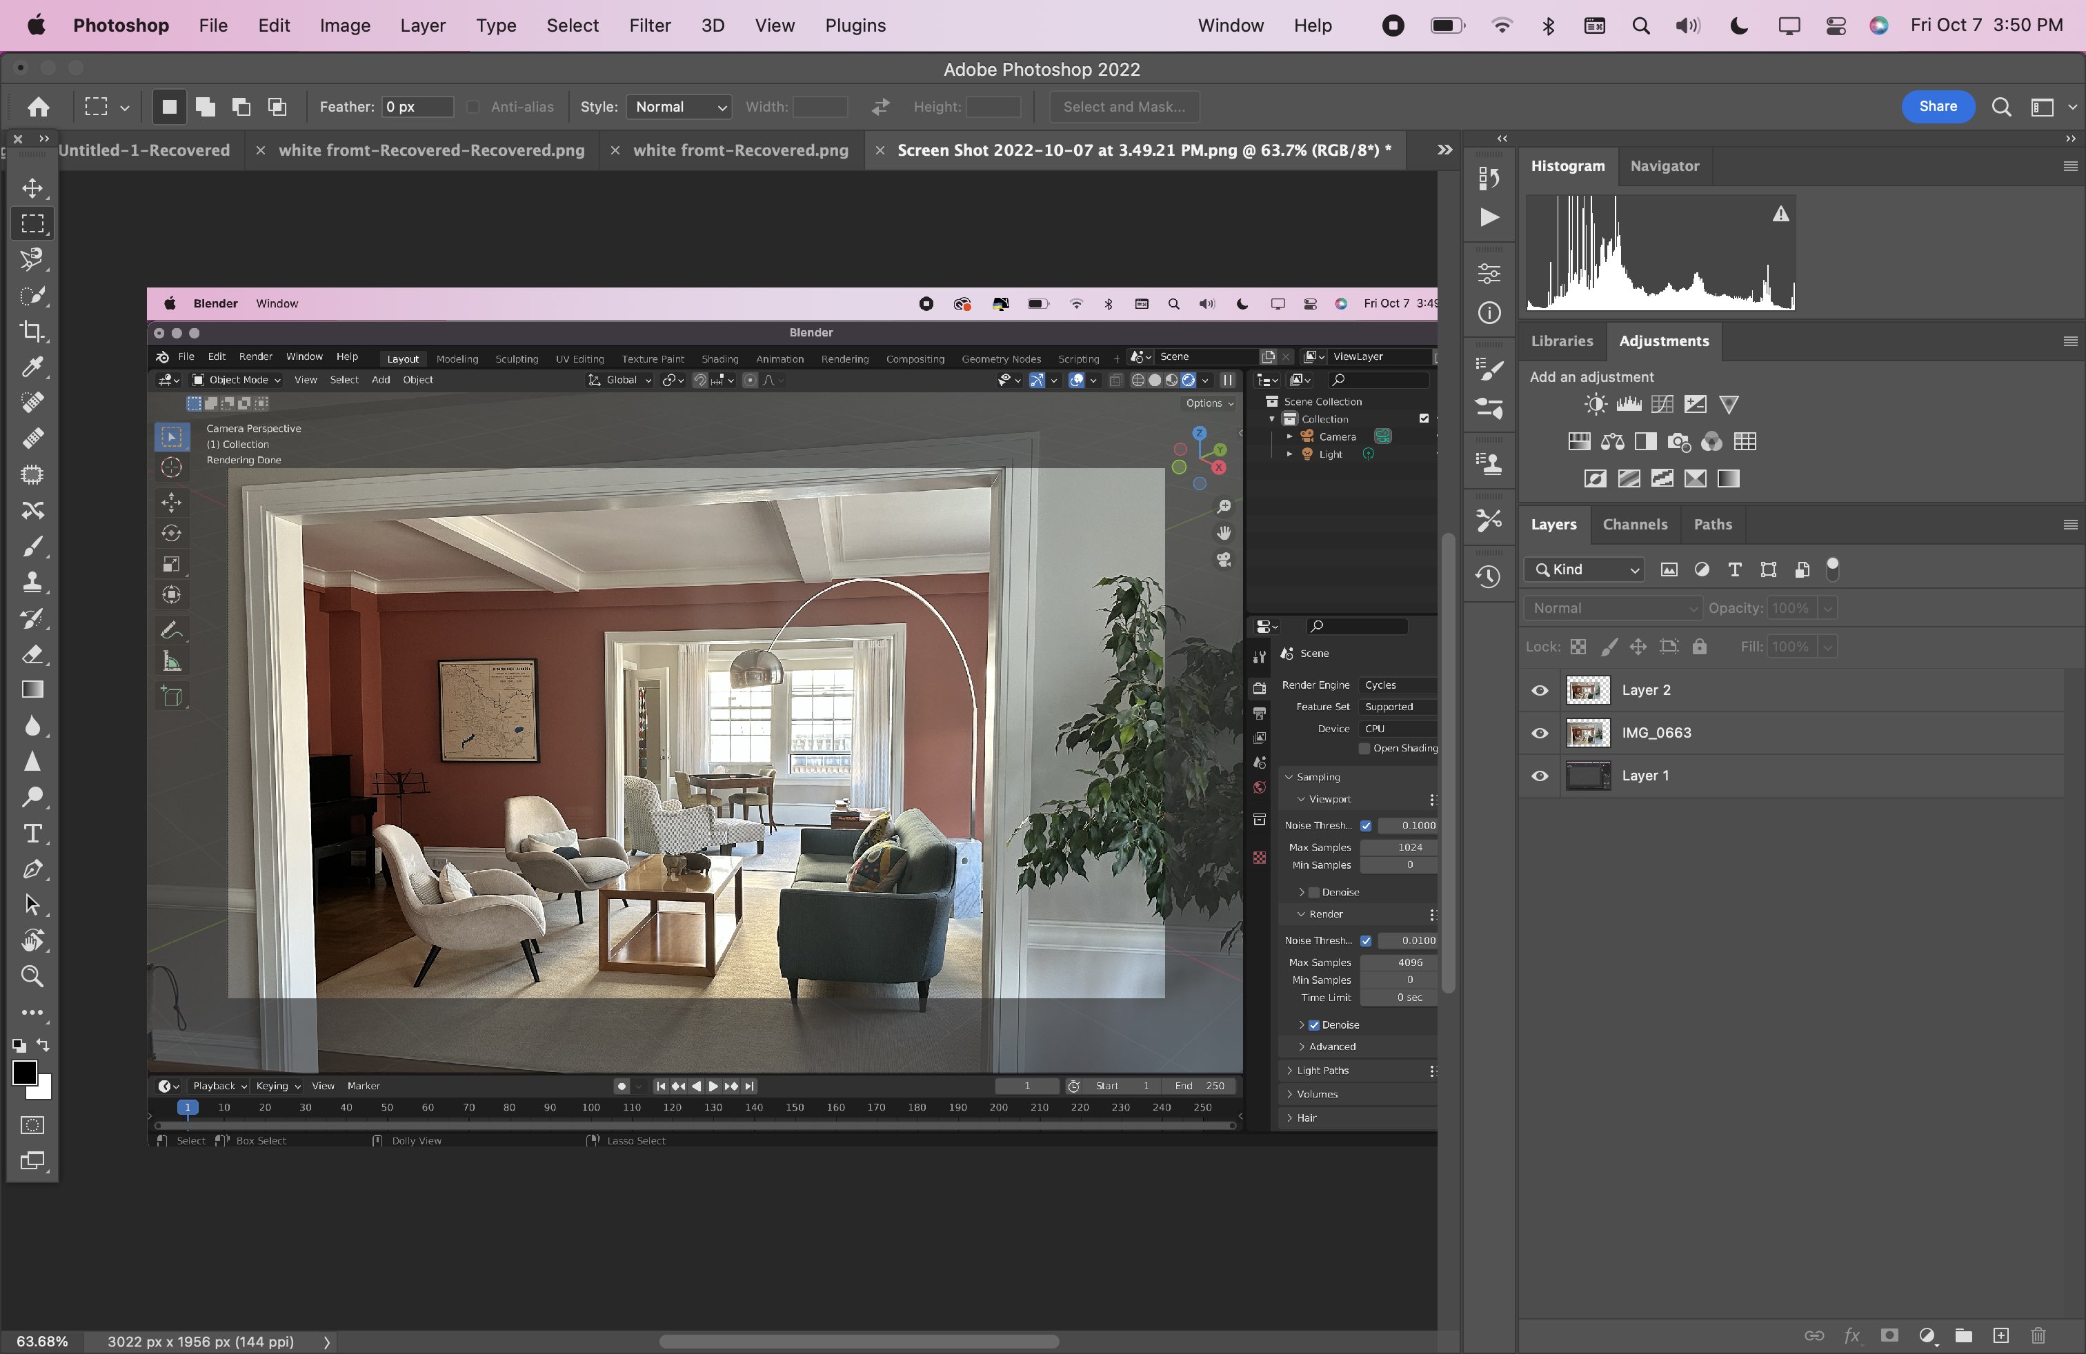
Task: Open the Kind filter dropdown
Action: point(1585,569)
